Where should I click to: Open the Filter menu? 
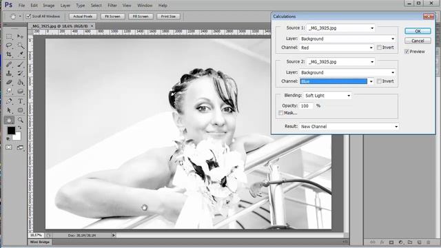[112, 6]
